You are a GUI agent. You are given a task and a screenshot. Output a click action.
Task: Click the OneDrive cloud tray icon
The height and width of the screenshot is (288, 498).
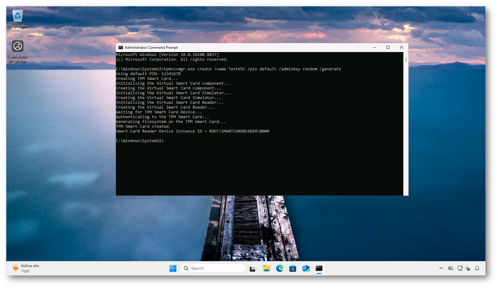(x=450, y=268)
